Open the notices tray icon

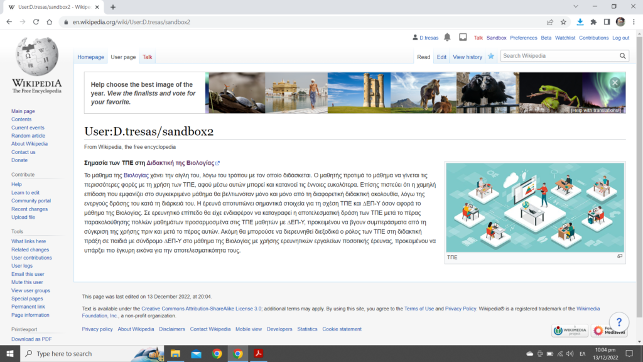pyautogui.click(x=463, y=38)
